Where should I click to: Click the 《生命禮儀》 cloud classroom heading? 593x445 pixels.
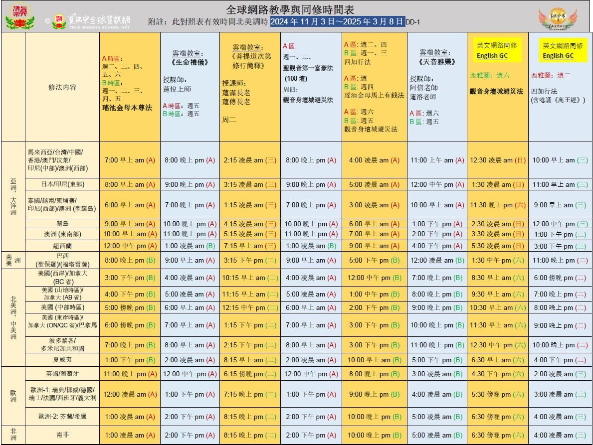190,62
